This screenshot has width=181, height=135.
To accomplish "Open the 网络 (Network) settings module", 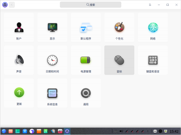I will coord(153,27).
